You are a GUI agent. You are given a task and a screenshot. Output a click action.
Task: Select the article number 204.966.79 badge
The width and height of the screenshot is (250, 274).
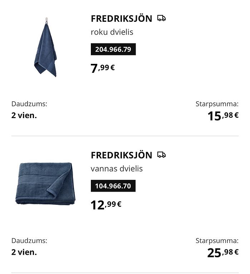point(113,49)
